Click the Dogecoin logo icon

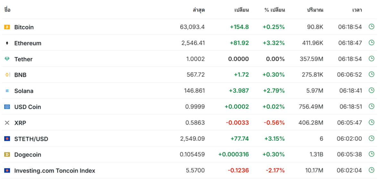(7, 155)
